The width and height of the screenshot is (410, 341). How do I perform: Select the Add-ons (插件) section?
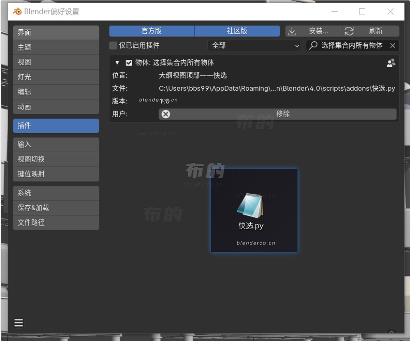pos(56,126)
